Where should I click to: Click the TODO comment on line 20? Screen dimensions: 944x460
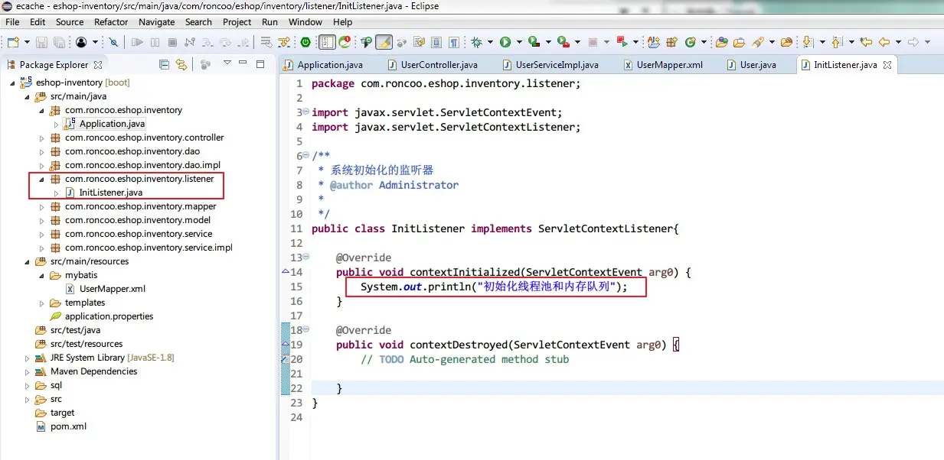click(x=465, y=359)
